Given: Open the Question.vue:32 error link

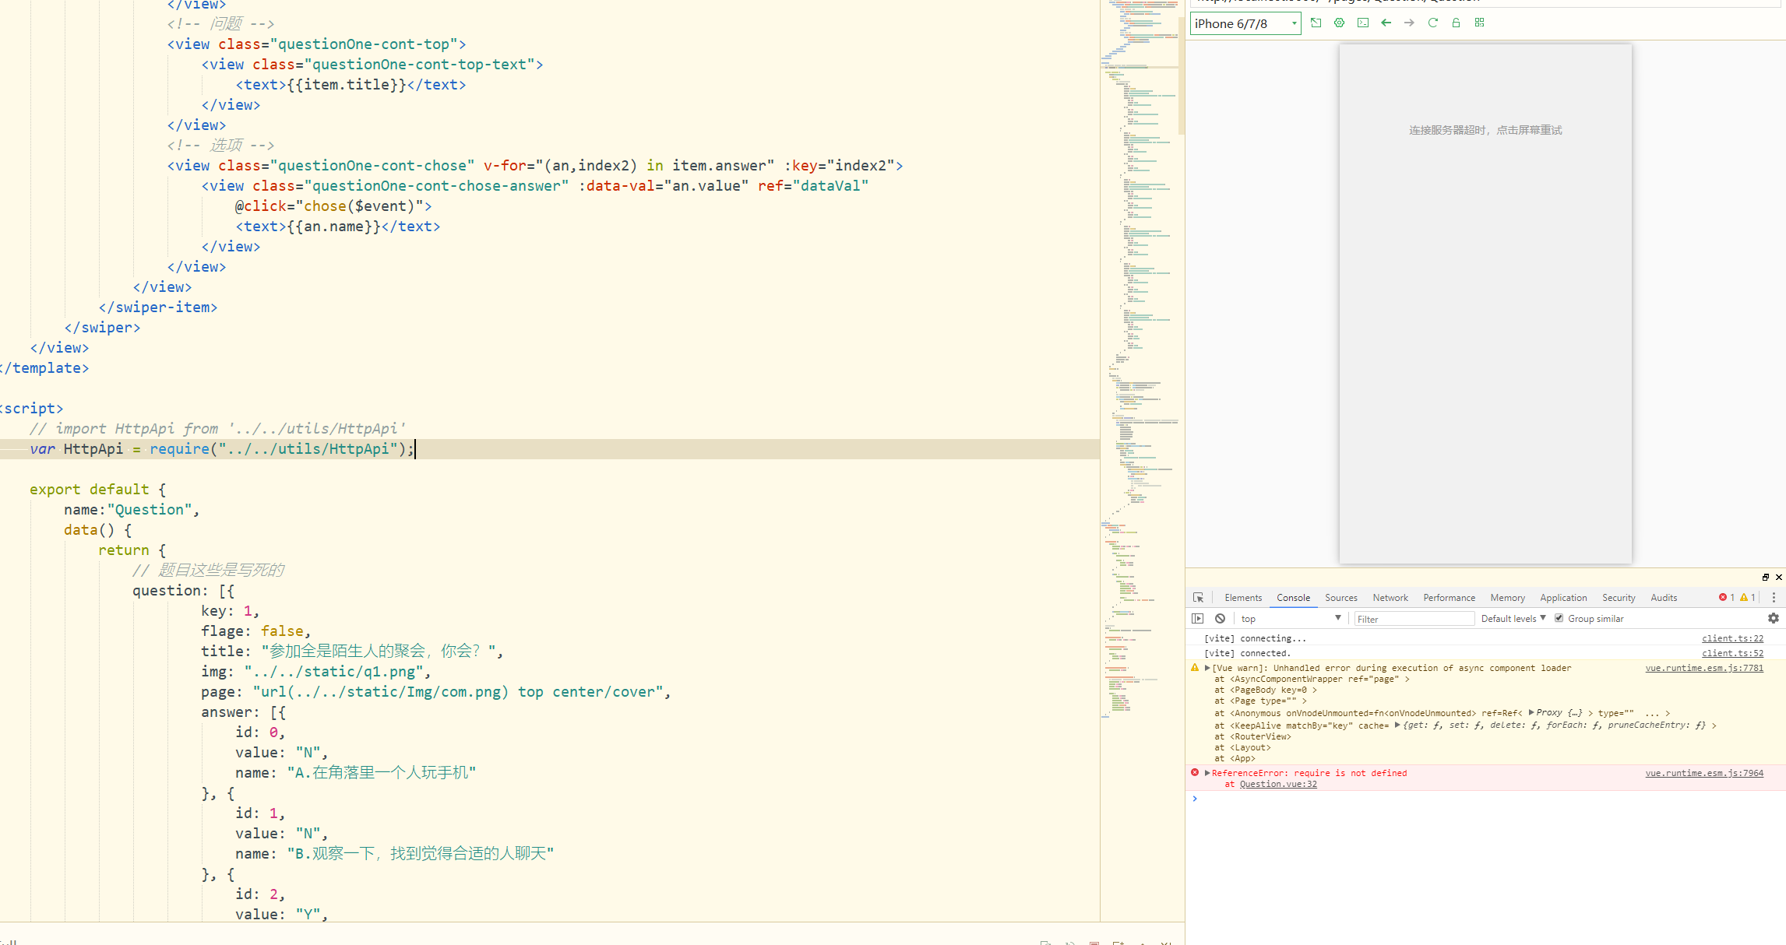Looking at the screenshot, I should coord(1277,784).
